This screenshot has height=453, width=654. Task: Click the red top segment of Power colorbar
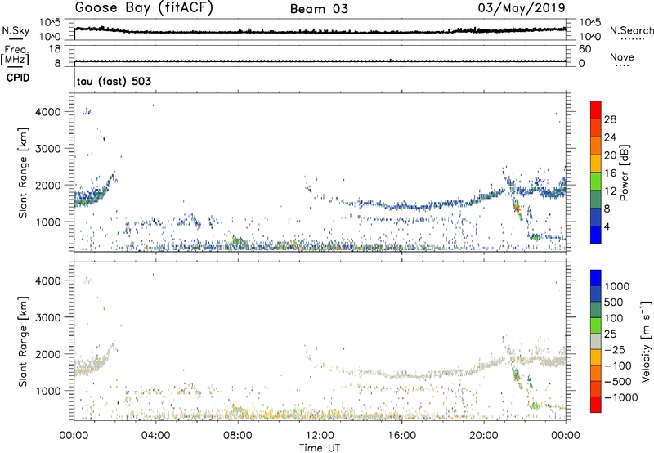[x=596, y=110]
